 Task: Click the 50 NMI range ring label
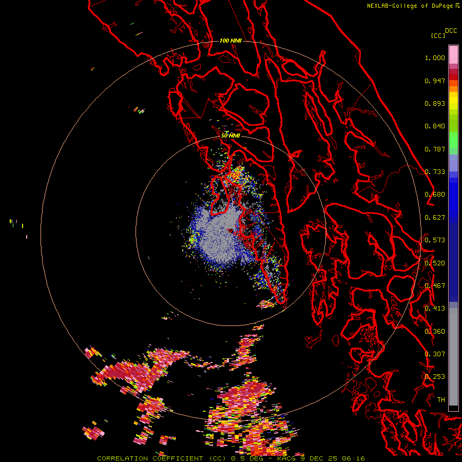(230, 136)
